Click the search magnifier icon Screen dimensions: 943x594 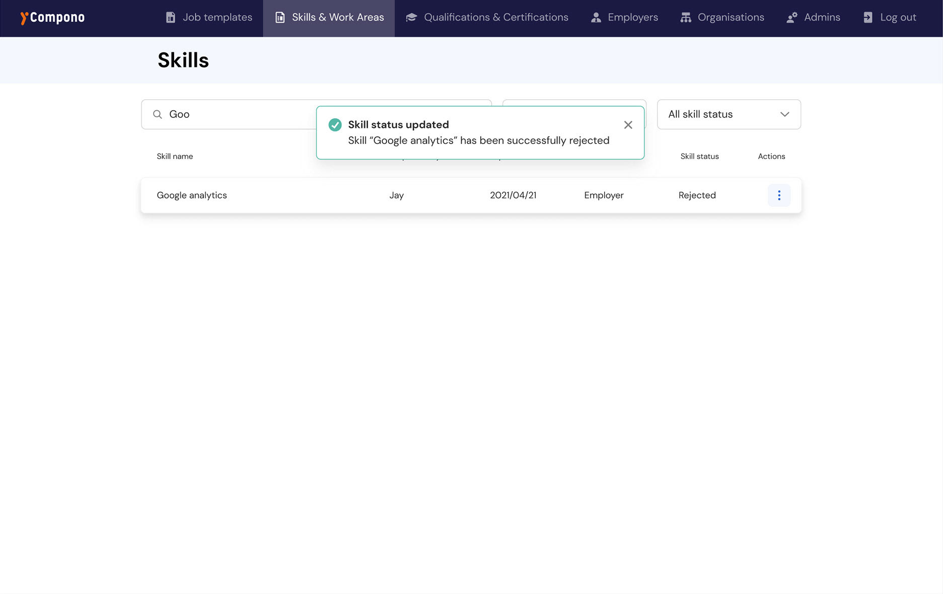158,114
